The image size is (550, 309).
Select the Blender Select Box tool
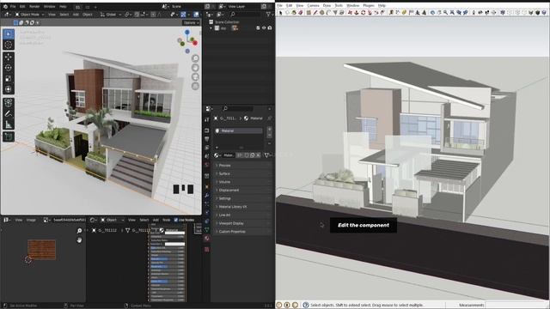coord(9,34)
